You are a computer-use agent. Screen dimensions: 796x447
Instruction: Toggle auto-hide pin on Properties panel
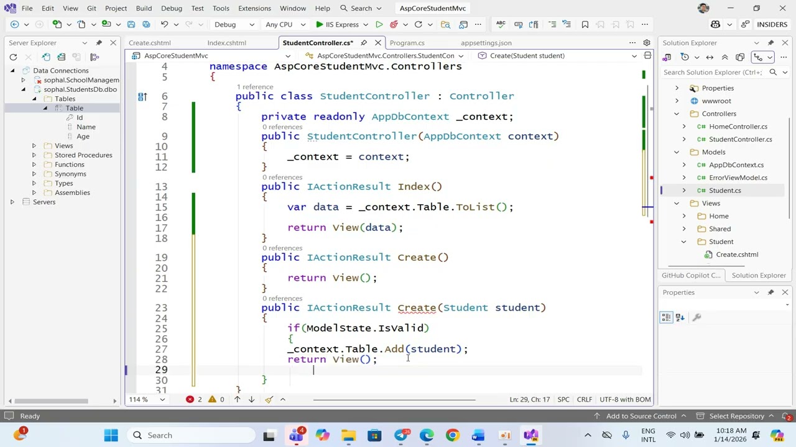[x=771, y=292]
